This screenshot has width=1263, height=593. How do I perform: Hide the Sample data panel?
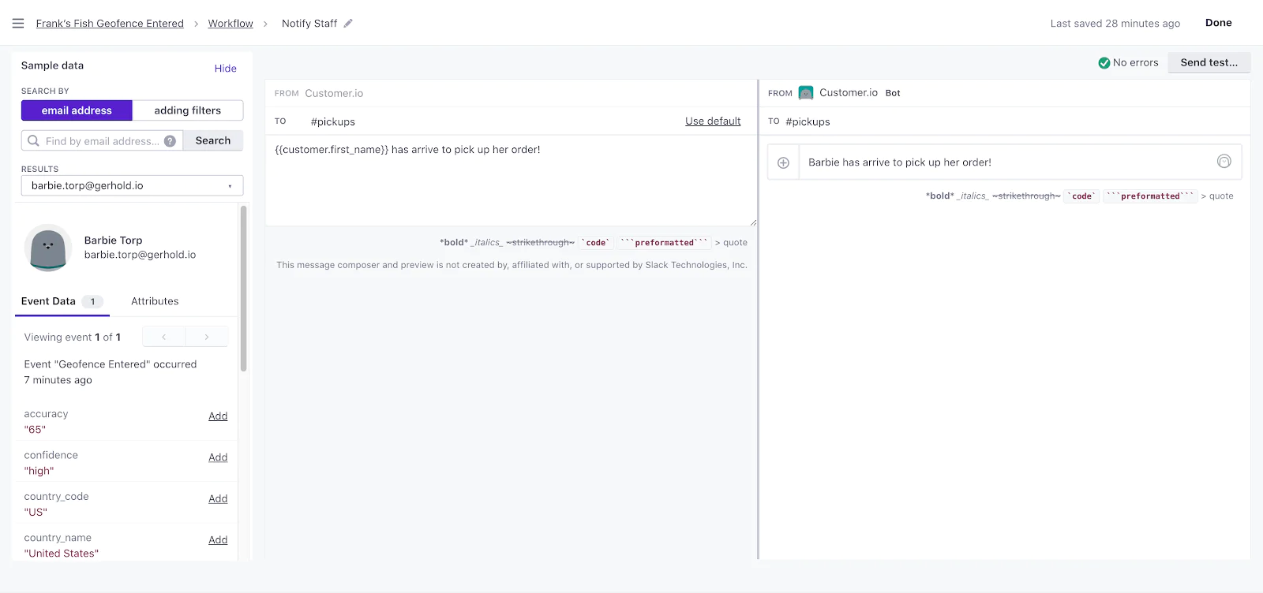tap(226, 69)
